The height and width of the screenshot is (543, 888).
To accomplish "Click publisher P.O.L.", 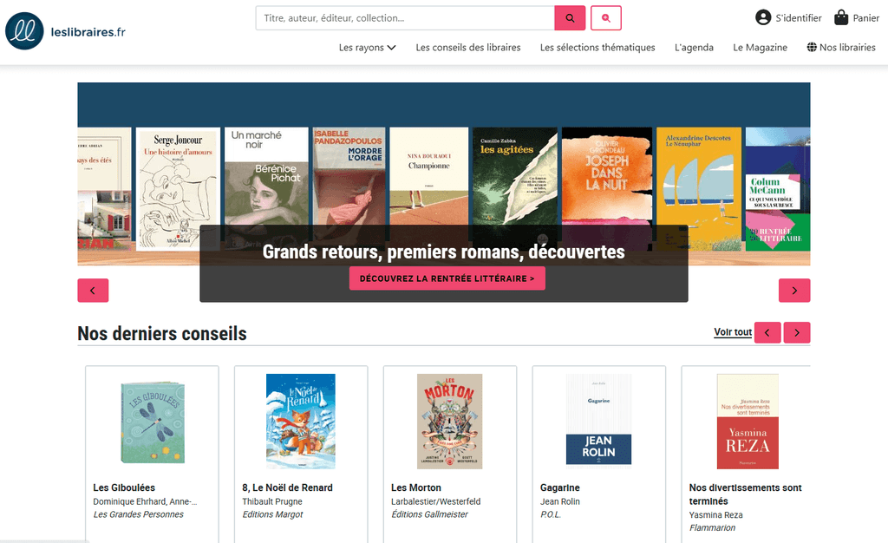I will (551, 514).
